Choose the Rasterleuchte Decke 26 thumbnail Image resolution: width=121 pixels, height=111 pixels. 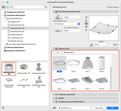9,83
